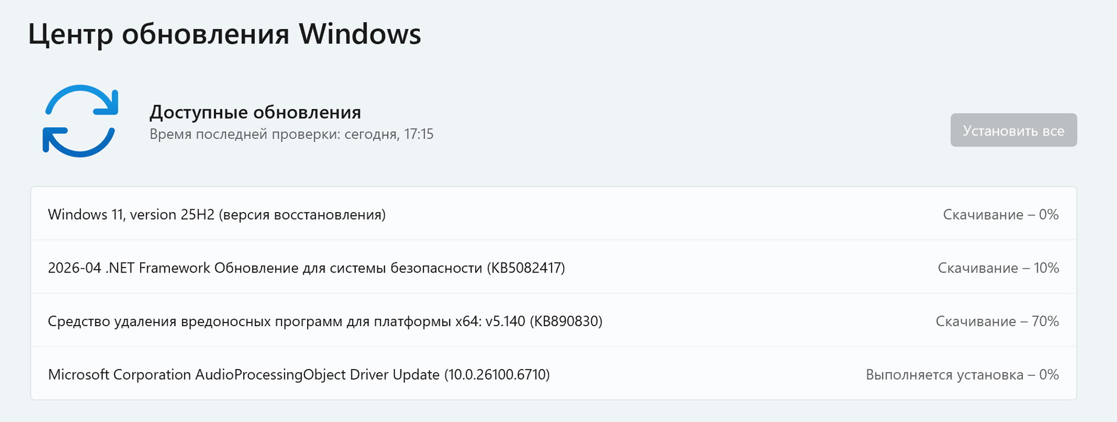Viewport: 1117px width, 422px height.
Task: Click the Время последней проверки label
Action: tap(244, 134)
